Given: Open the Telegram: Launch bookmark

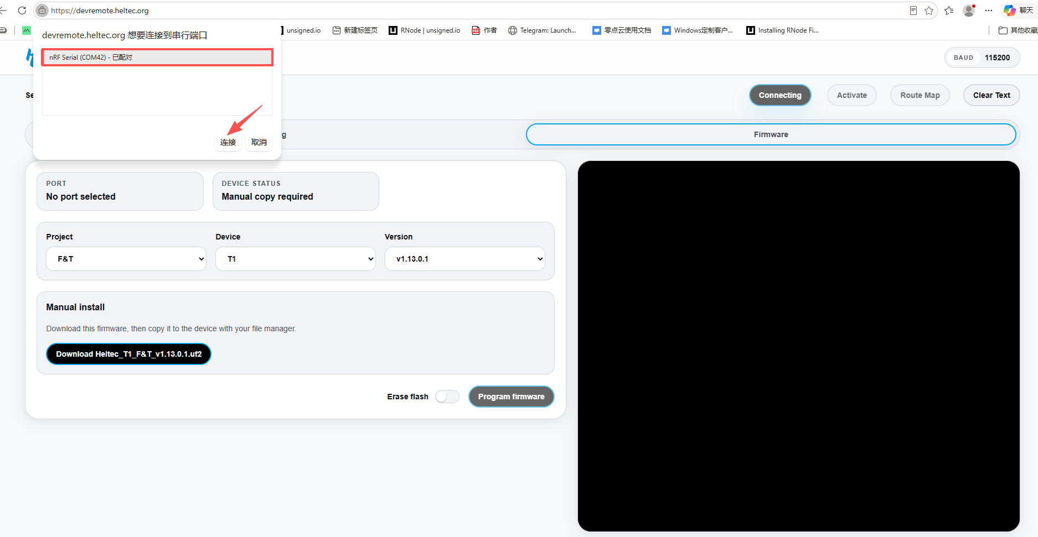Looking at the screenshot, I should point(543,30).
